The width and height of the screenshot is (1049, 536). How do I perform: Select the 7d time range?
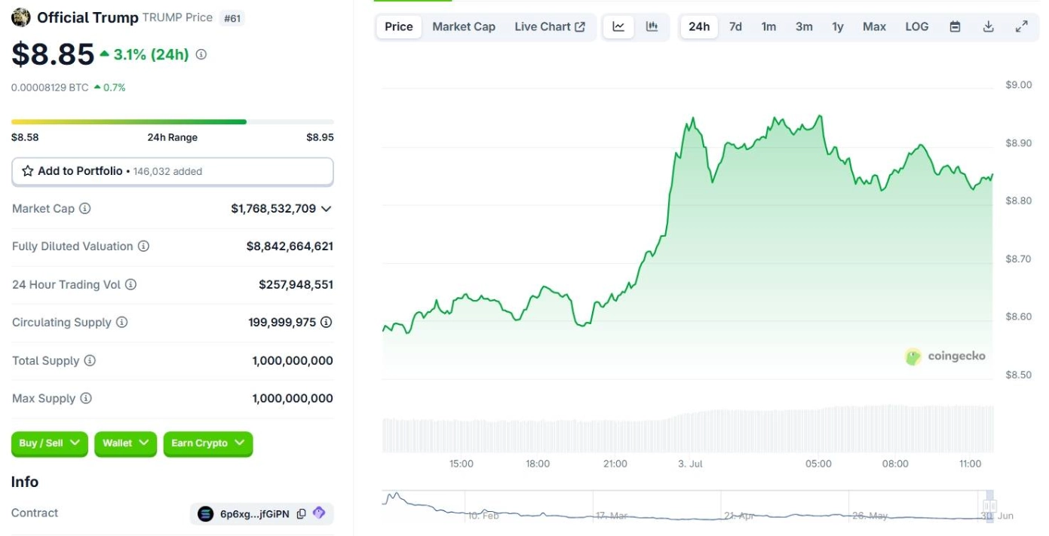click(735, 26)
